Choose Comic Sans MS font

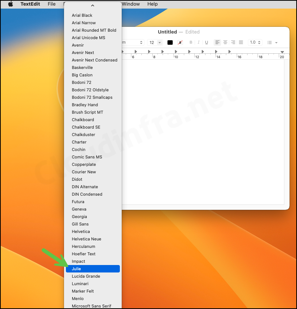click(x=93, y=157)
